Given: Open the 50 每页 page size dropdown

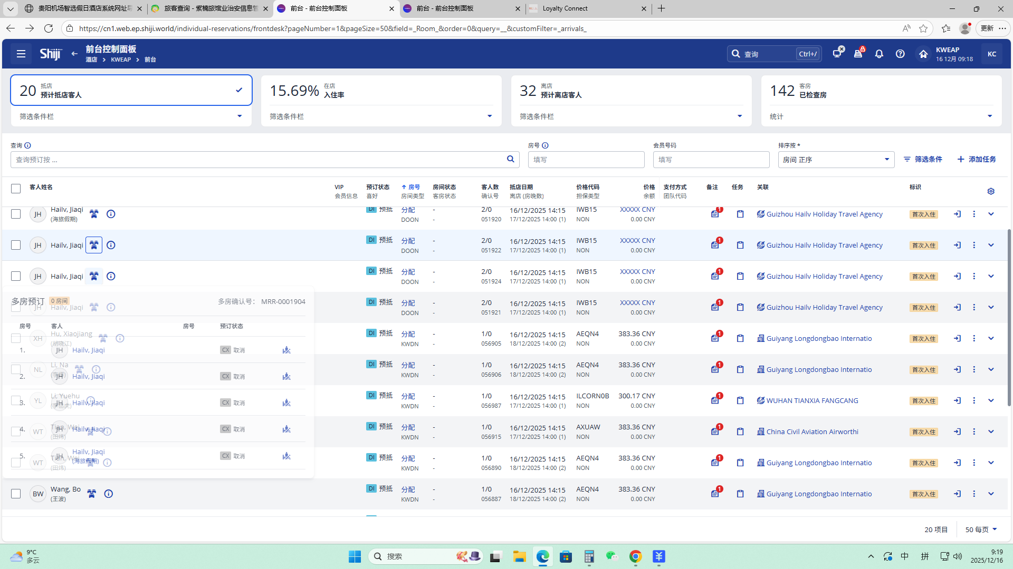Looking at the screenshot, I should tap(981, 529).
